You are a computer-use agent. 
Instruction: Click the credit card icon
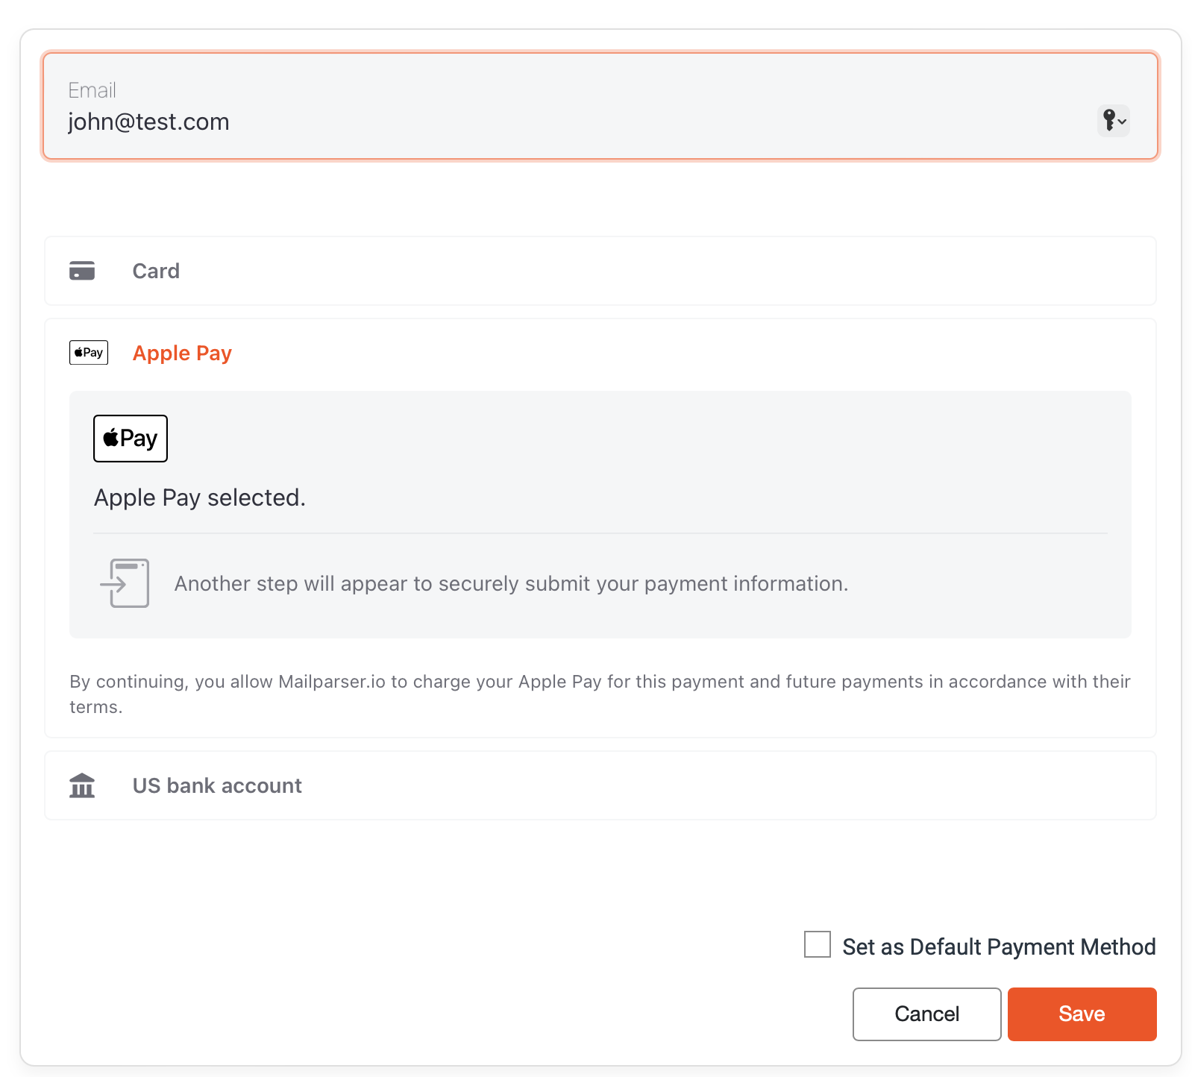82,271
